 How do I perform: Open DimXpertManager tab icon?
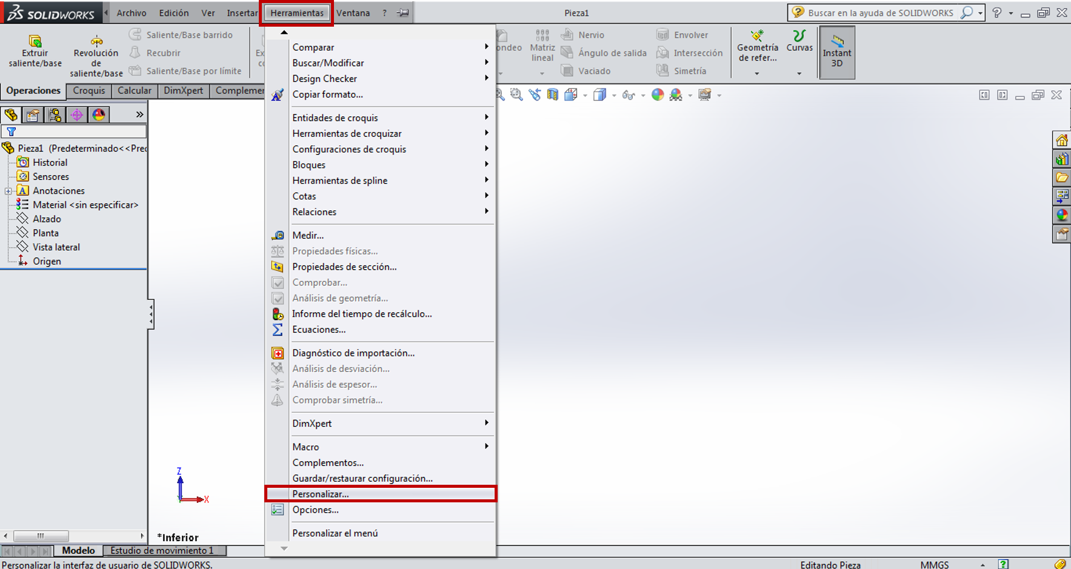(76, 115)
